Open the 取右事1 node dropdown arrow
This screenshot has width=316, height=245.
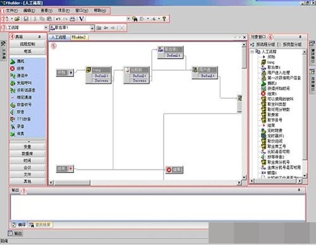point(92,28)
